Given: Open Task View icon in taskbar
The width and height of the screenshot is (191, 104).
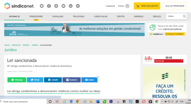Looking at the screenshot, I should point(57,102).
